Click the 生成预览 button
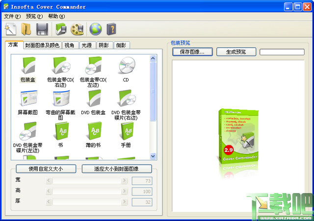This screenshot has height=221, width=314. 236,52
